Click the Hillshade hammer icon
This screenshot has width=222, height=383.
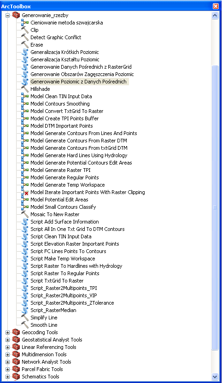tap(25, 89)
